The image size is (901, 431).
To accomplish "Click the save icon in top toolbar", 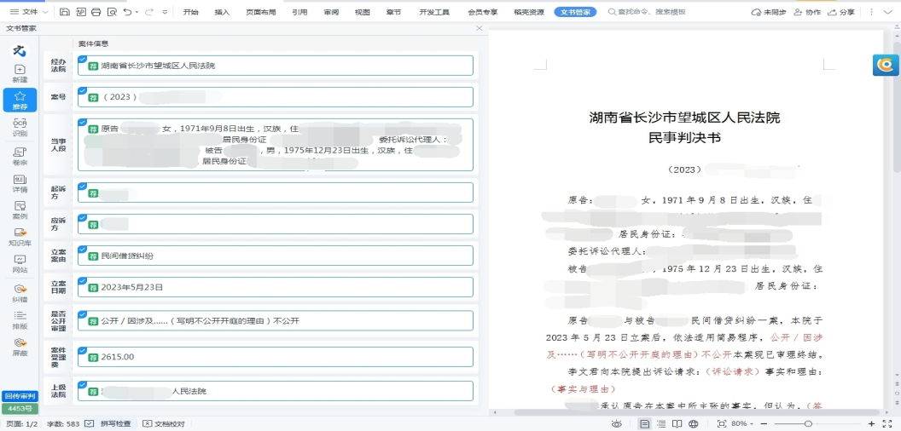I will click(66, 12).
